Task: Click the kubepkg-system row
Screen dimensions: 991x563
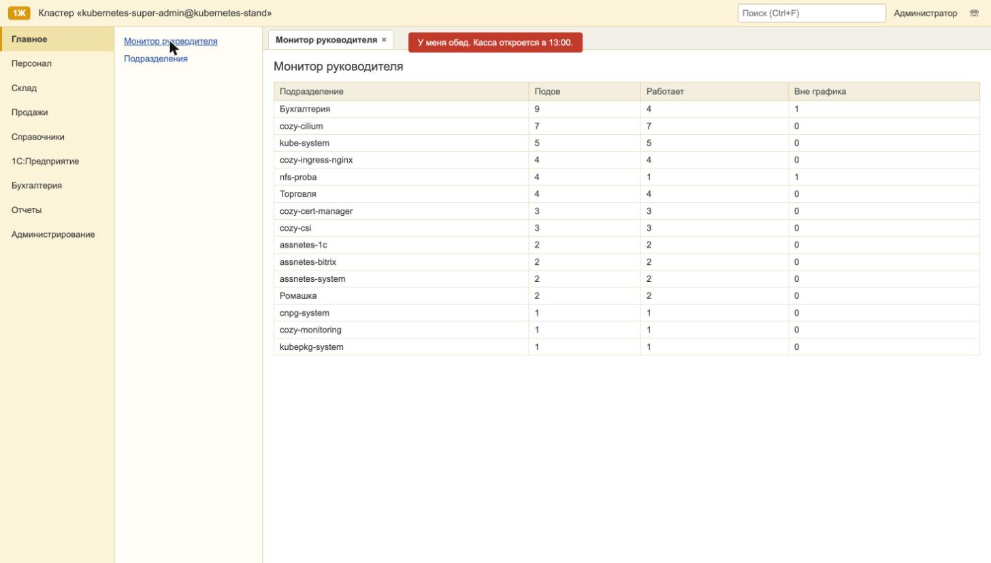Action: click(627, 347)
